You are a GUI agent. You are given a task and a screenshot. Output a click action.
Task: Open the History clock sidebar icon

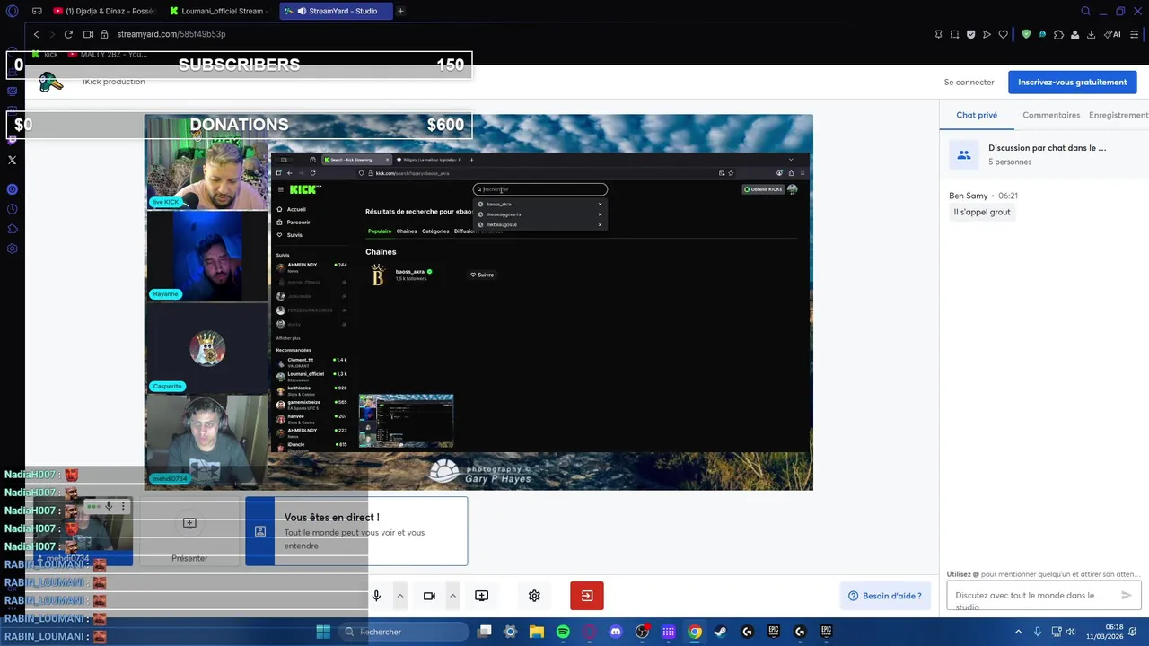[x=12, y=209]
